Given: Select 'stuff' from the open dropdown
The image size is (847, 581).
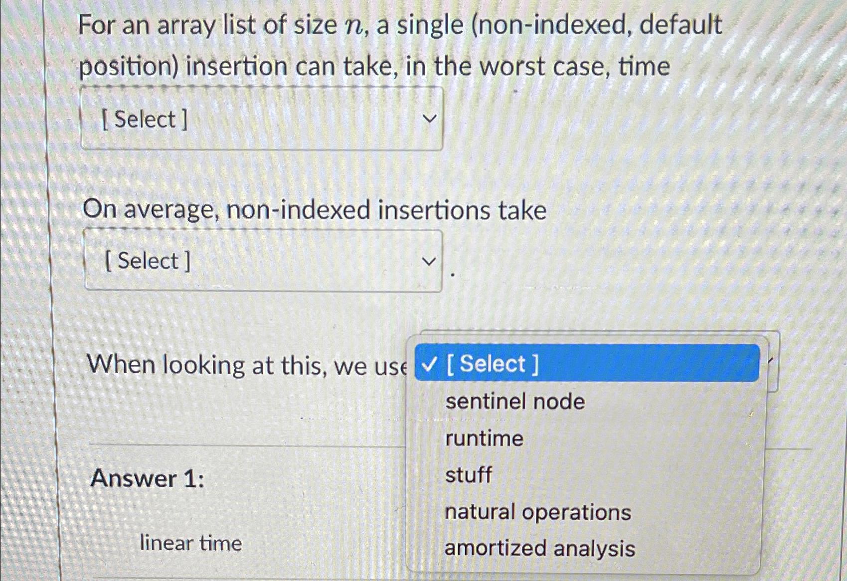Looking at the screenshot, I should point(469,475).
